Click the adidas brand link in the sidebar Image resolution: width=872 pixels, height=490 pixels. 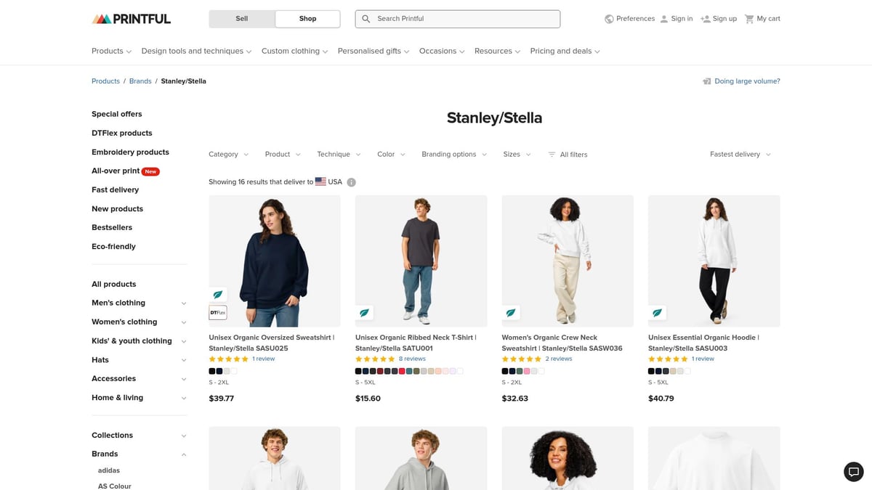point(108,470)
